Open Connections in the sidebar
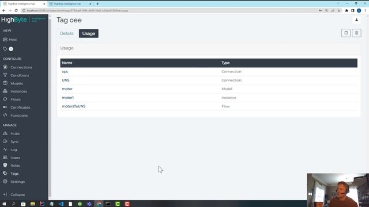This screenshot has height=207, width=369. pyautogui.click(x=17, y=67)
